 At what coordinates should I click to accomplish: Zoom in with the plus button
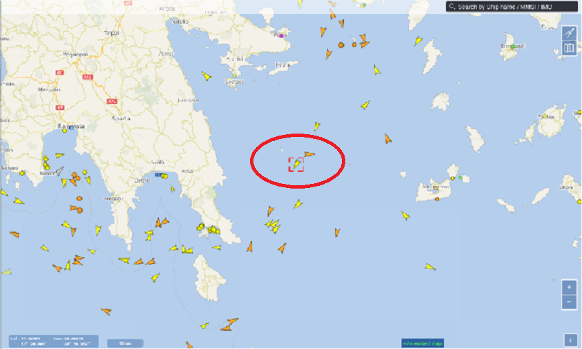tap(569, 287)
